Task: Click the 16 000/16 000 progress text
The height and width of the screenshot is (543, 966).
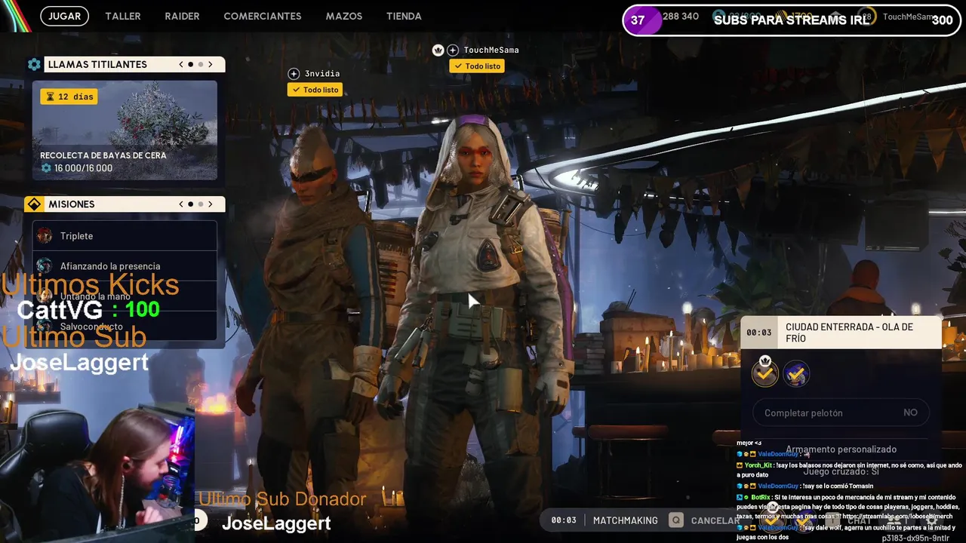Action: point(83,168)
